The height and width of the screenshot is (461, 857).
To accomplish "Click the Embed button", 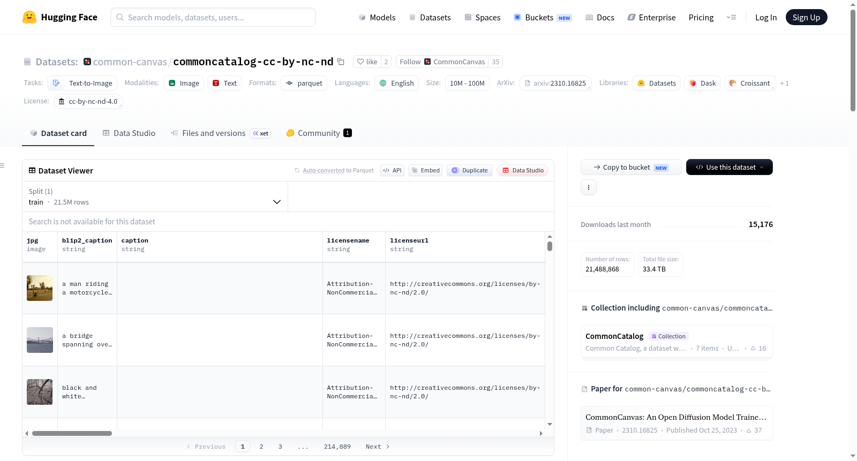I will point(426,170).
